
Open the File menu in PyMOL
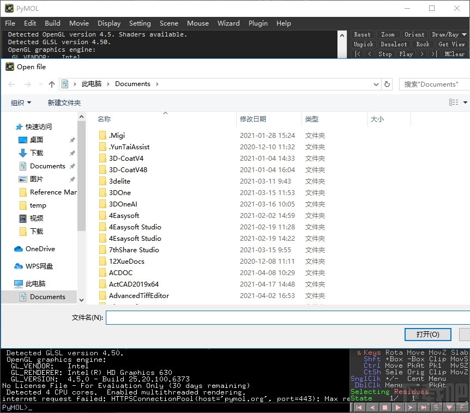point(10,23)
